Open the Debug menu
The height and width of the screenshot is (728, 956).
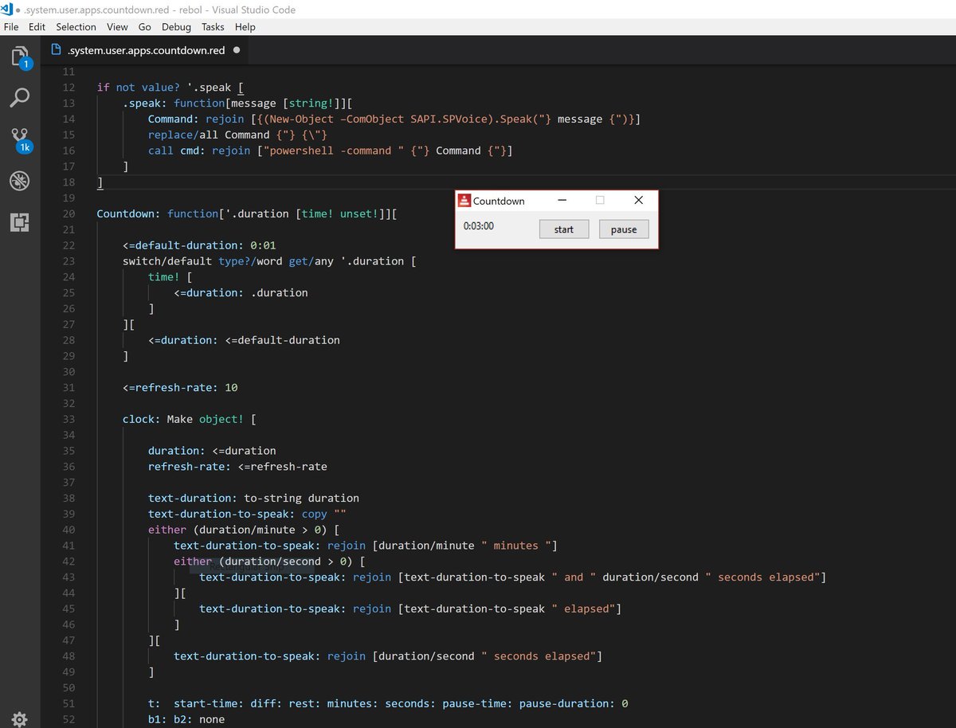tap(176, 26)
